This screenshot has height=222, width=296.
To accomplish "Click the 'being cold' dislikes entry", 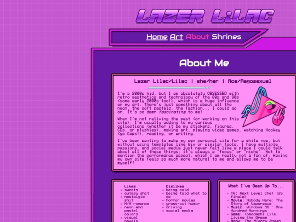I will (177, 190).
